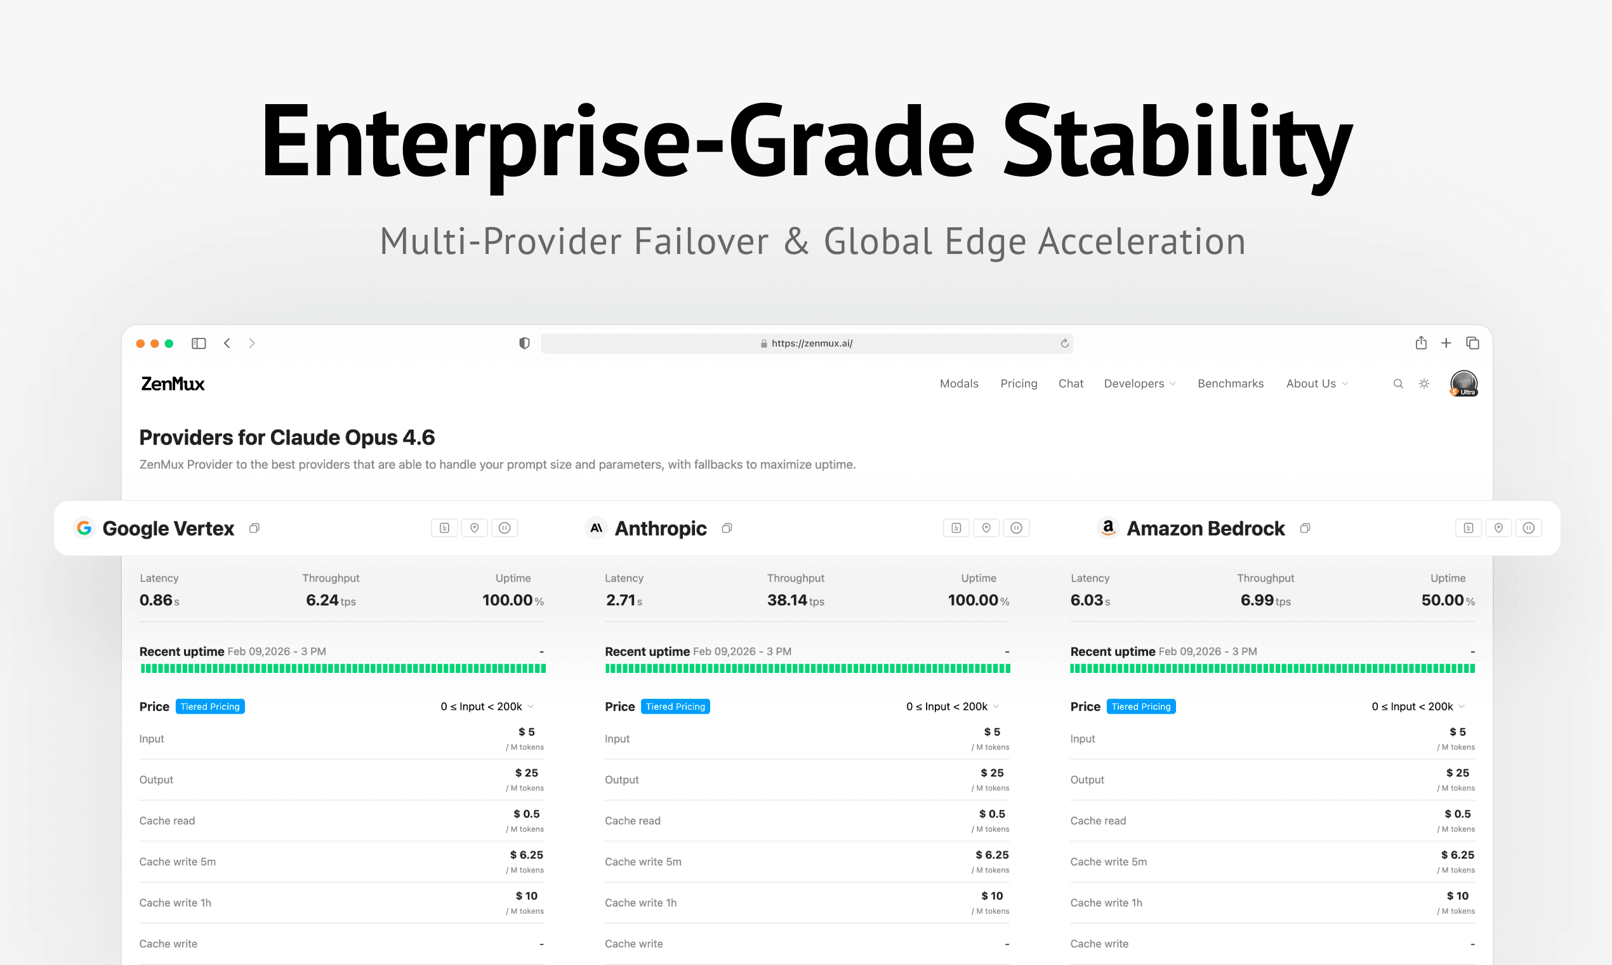Click the info icon in Google Vertex card
The image size is (1612, 965).
[x=505, y=528]
